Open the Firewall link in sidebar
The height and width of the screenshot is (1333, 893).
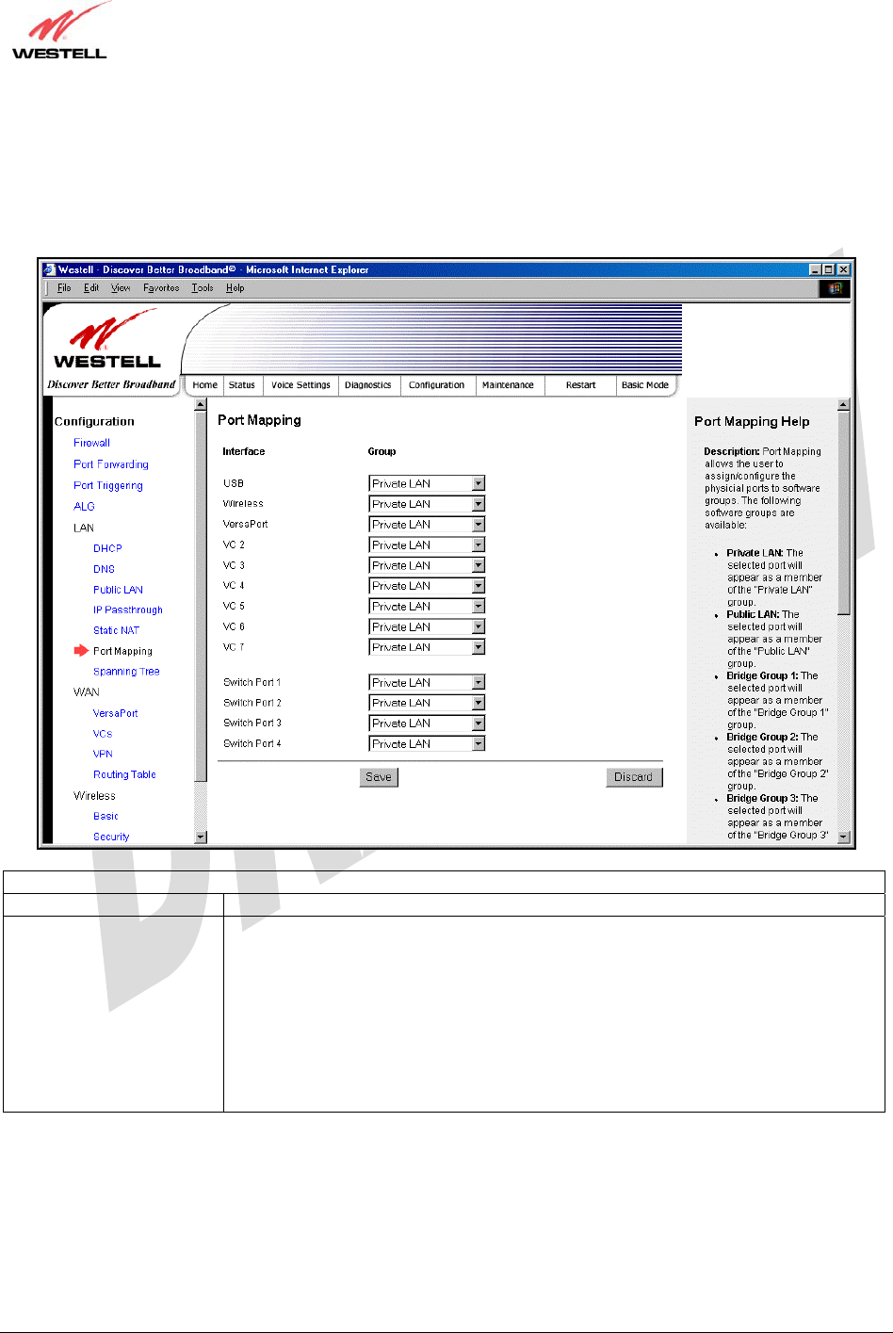tap(91, 443)
